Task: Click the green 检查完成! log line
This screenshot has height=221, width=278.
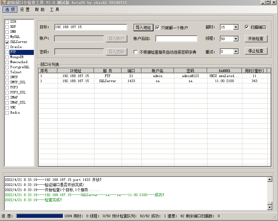Action: 33,200
